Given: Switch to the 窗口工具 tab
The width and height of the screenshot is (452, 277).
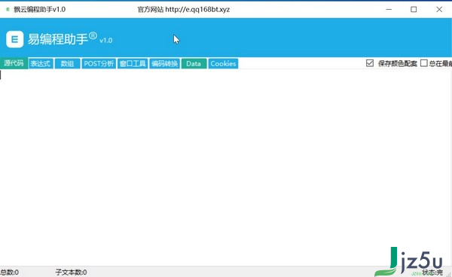Looking at the screenshot, I should click(133, 64).
